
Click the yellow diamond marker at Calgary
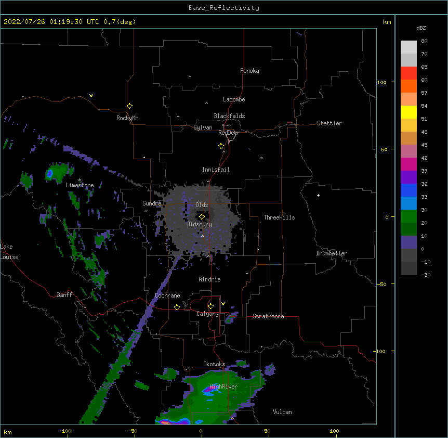click(210, 306)
